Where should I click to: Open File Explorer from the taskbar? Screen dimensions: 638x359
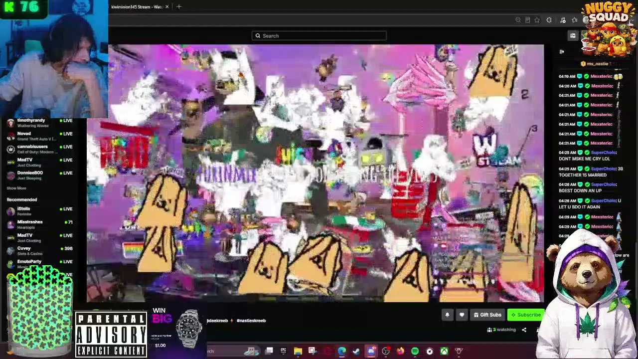point(298,351)
